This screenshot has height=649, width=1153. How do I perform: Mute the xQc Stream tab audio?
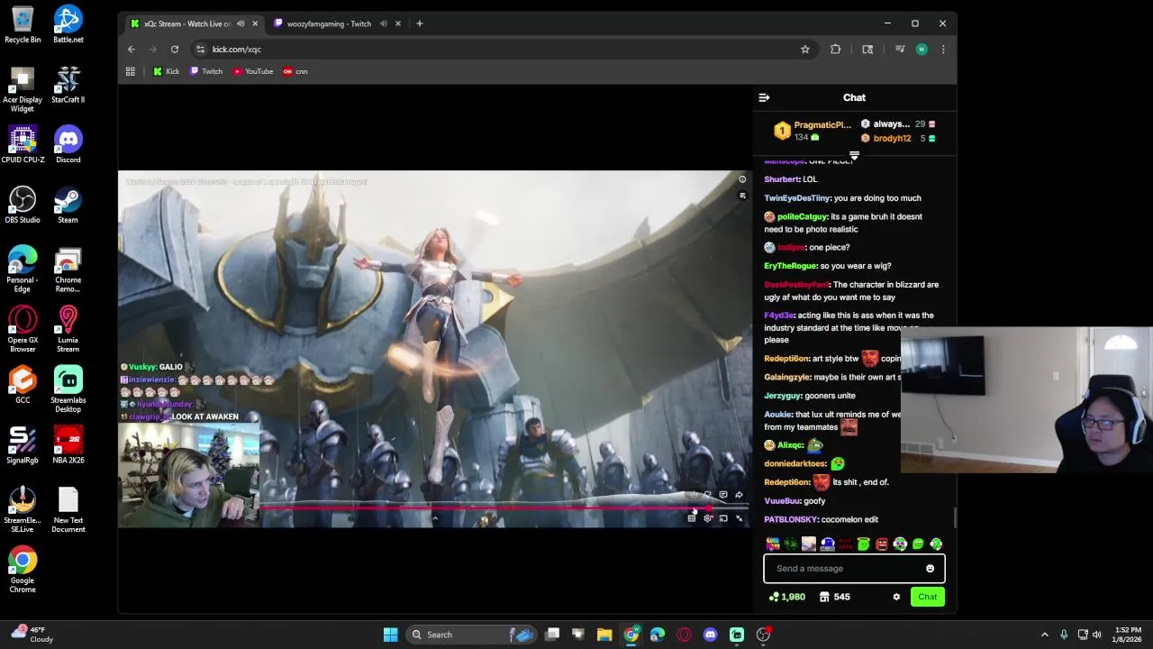pyautogui.click(x=241, y=23)
